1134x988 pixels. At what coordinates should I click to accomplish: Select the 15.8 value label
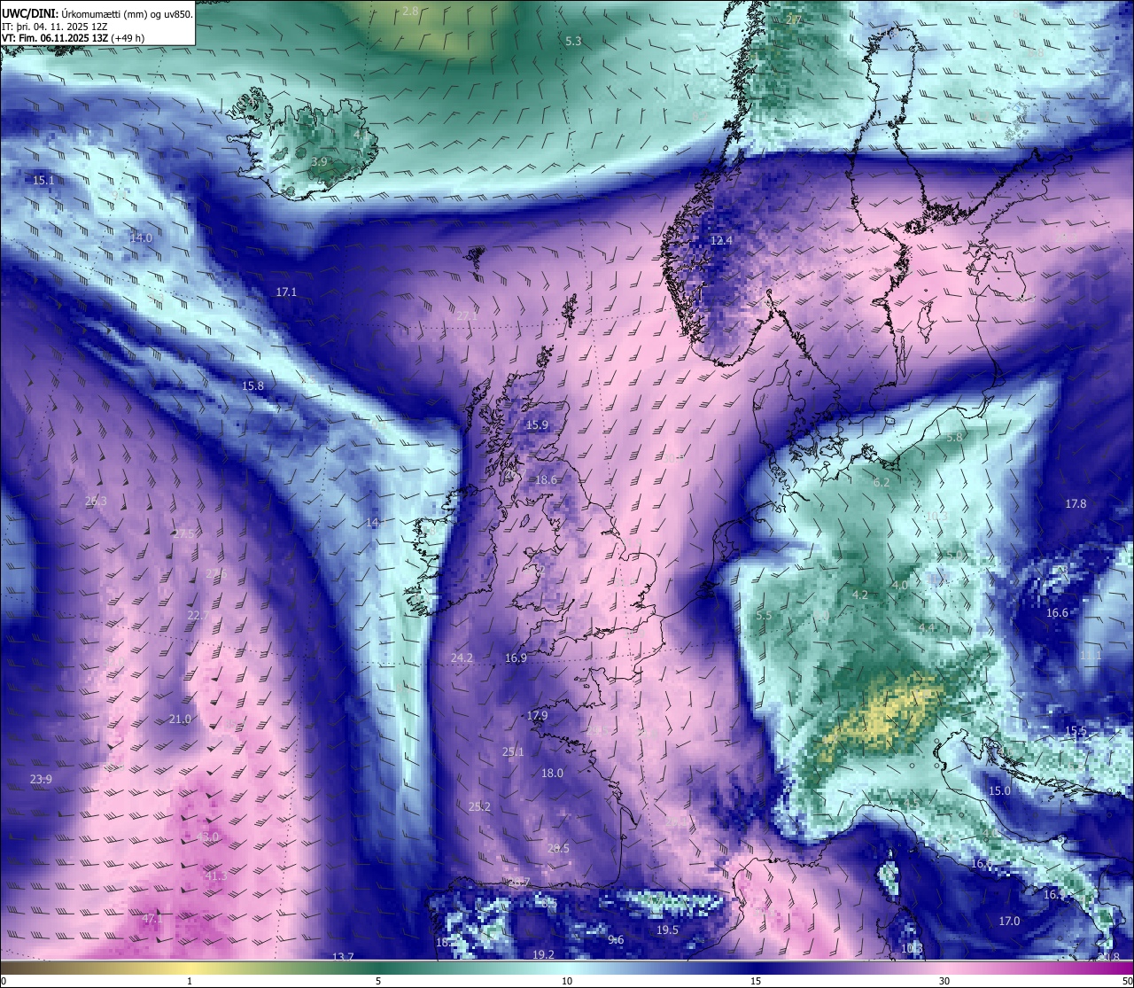[252, 385]
